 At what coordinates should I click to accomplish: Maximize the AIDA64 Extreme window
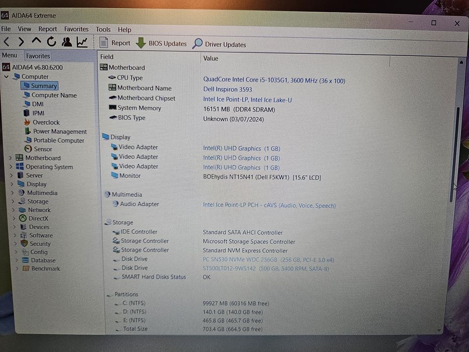tap(434, 23)
